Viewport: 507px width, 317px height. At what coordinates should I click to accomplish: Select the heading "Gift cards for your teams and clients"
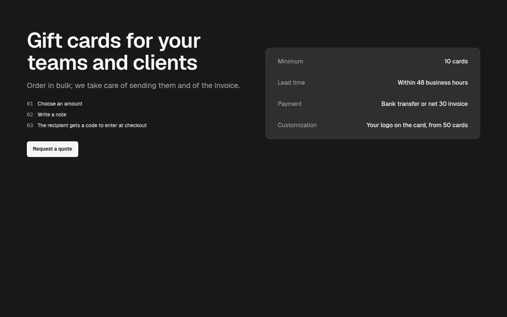click(x=114, y=51)
